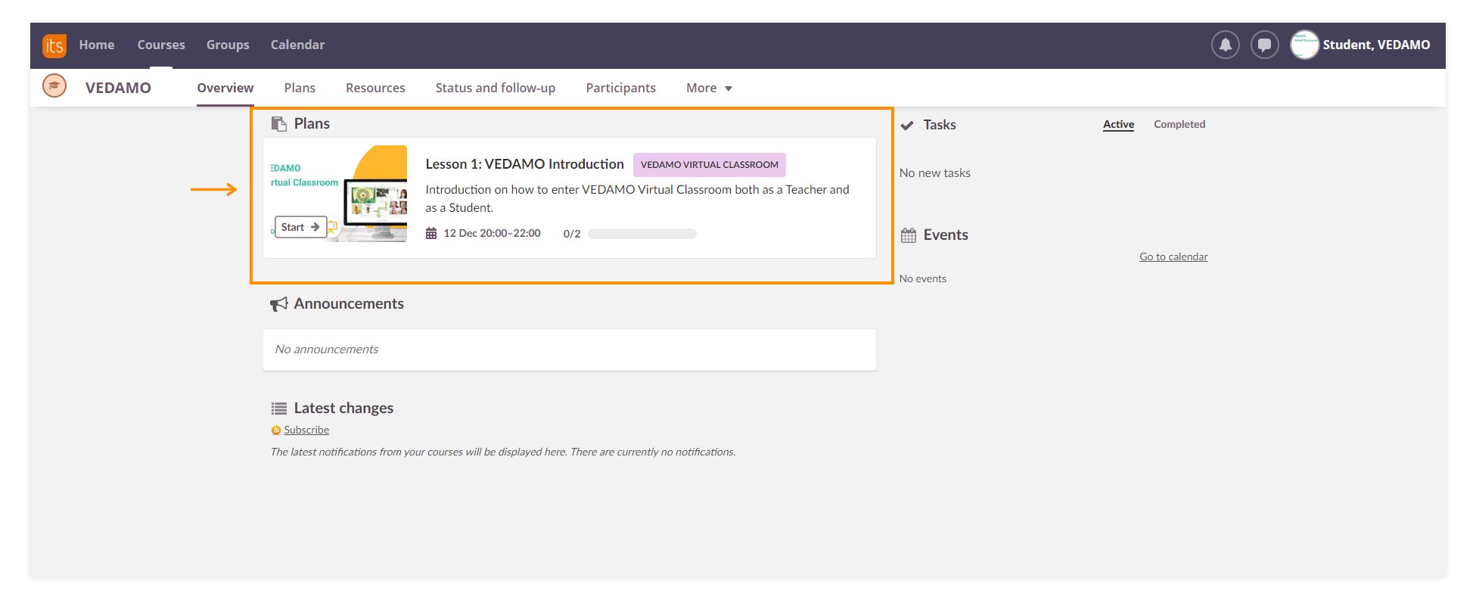Open the notifications bell icon
1476x600 pixels.
[1226, 45]
